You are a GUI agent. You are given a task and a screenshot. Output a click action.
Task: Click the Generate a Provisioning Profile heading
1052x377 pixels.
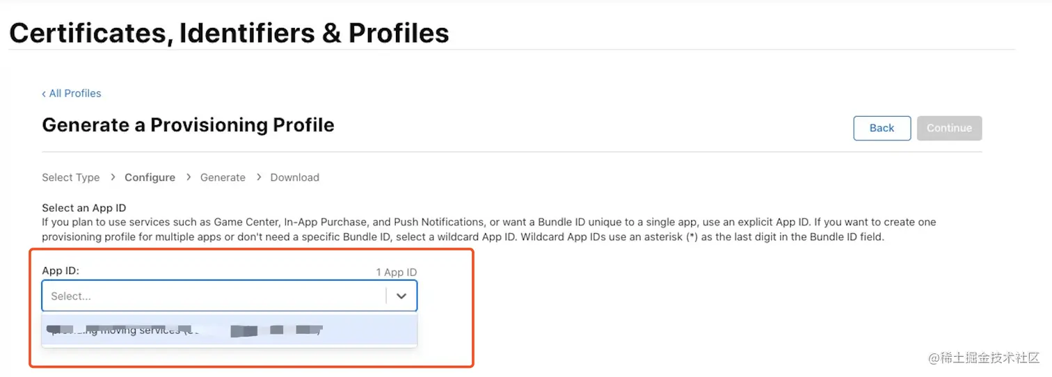pyautogui.click(x=188, y=125)
